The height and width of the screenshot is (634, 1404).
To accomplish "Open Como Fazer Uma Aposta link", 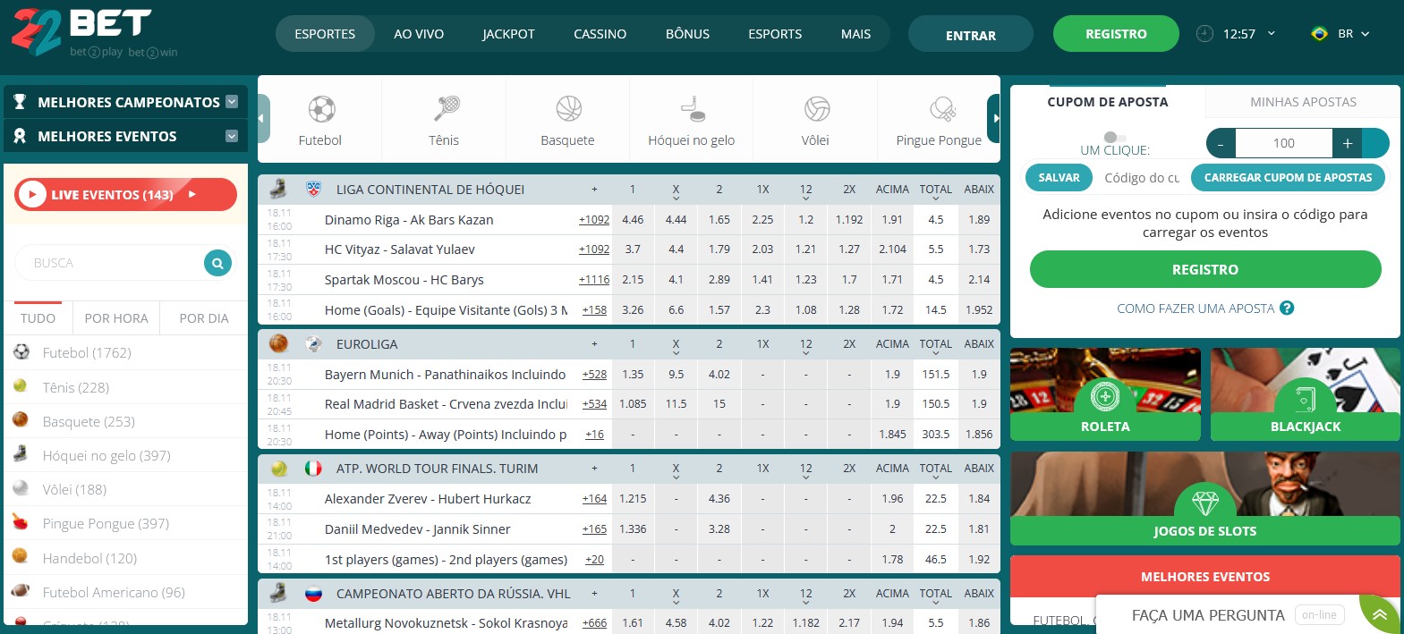I will (1196, 309).
